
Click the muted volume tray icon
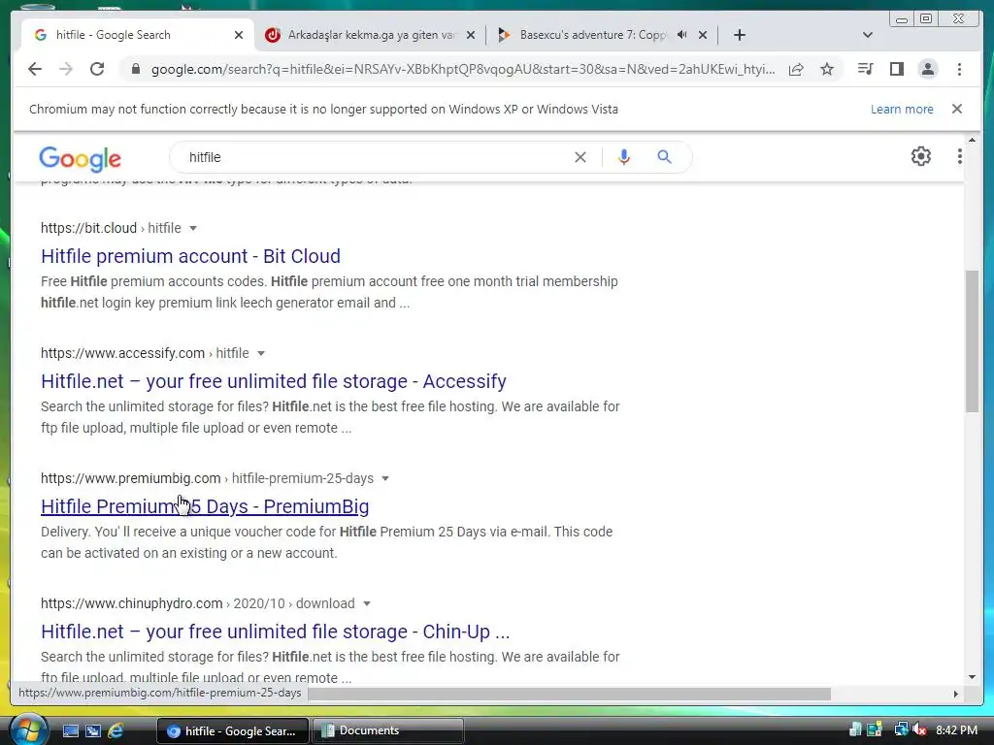(920, 729)
